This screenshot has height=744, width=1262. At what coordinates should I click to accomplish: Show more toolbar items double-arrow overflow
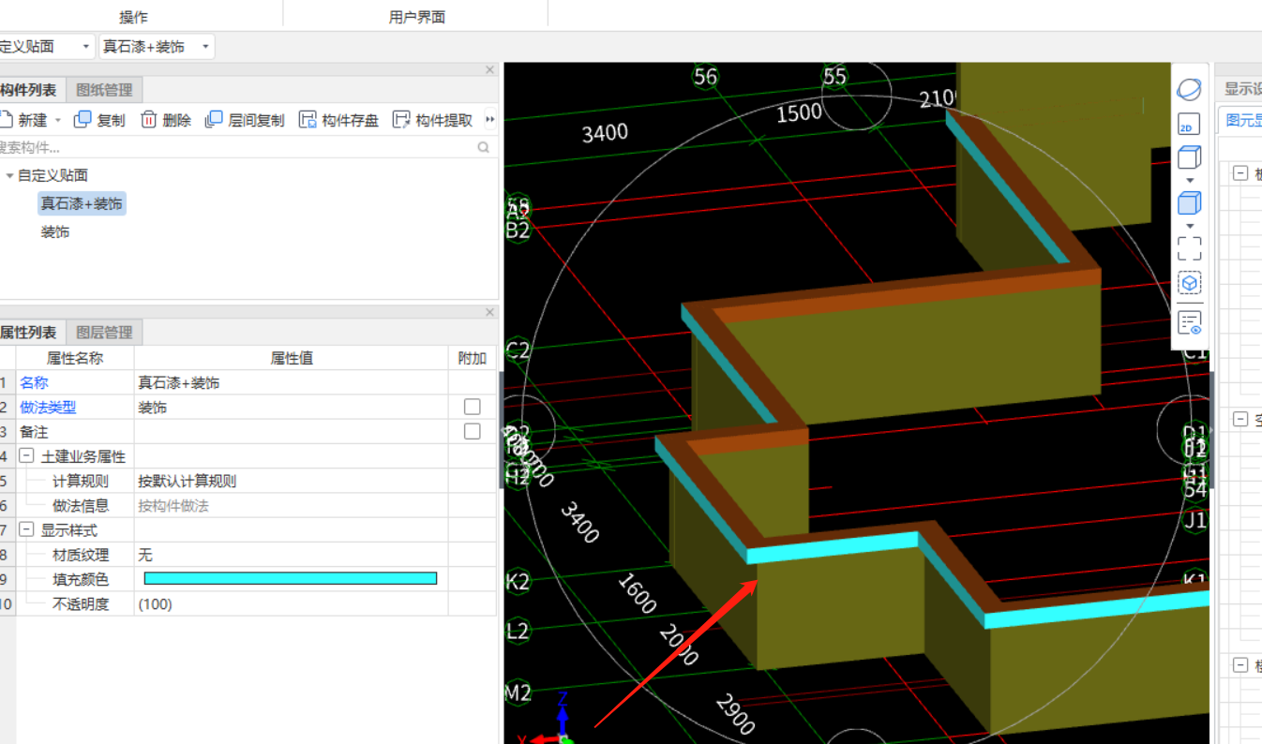(489, 120)
